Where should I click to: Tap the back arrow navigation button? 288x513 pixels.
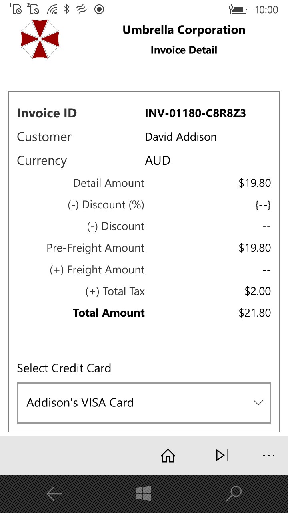point(54,494)
